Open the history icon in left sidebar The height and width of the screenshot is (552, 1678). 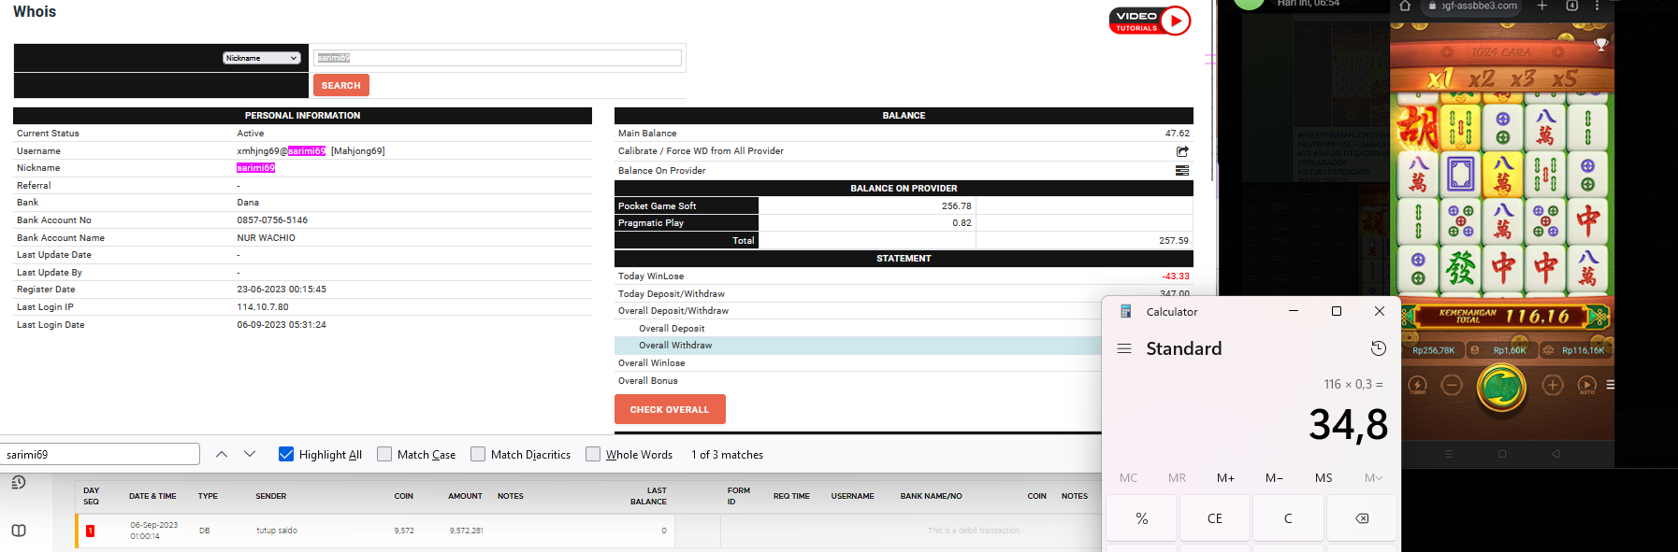coord(18,483)
